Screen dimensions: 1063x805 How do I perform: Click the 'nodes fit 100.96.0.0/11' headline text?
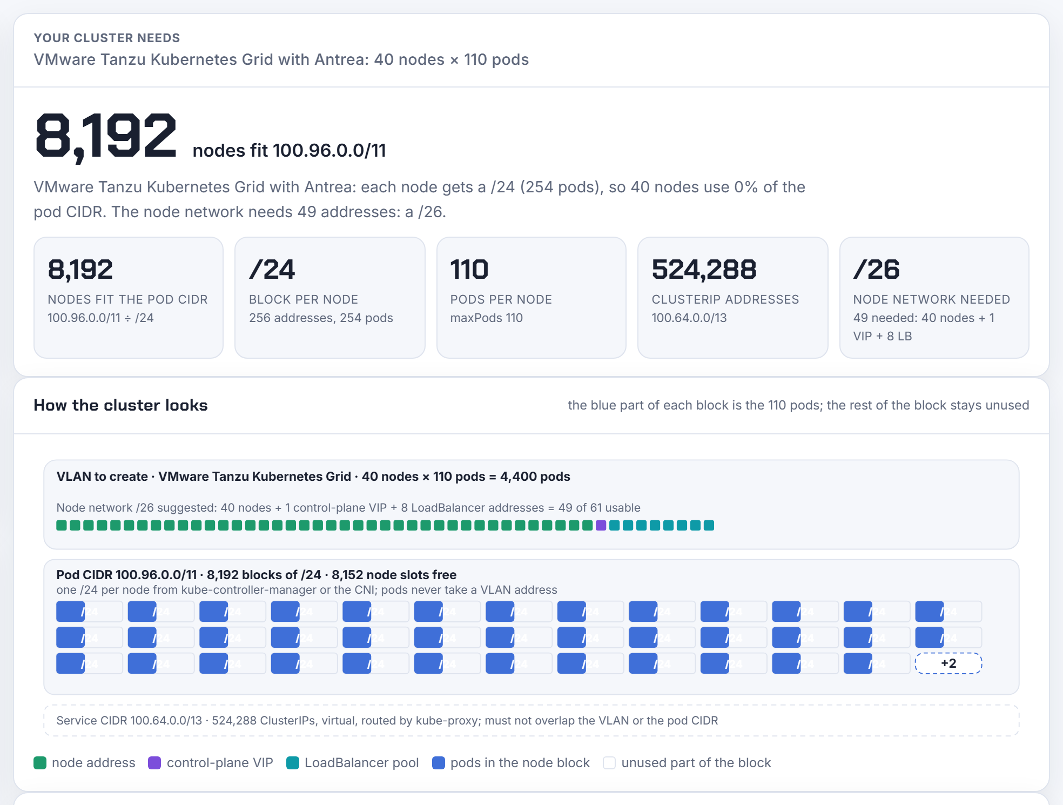coord(290,151)
